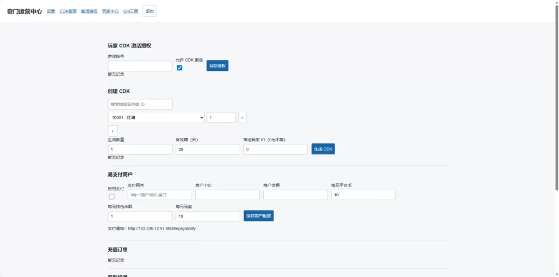The image size is (559, 277).
Task: Click the 易支付商户 heading
Action: coord(120,174)
